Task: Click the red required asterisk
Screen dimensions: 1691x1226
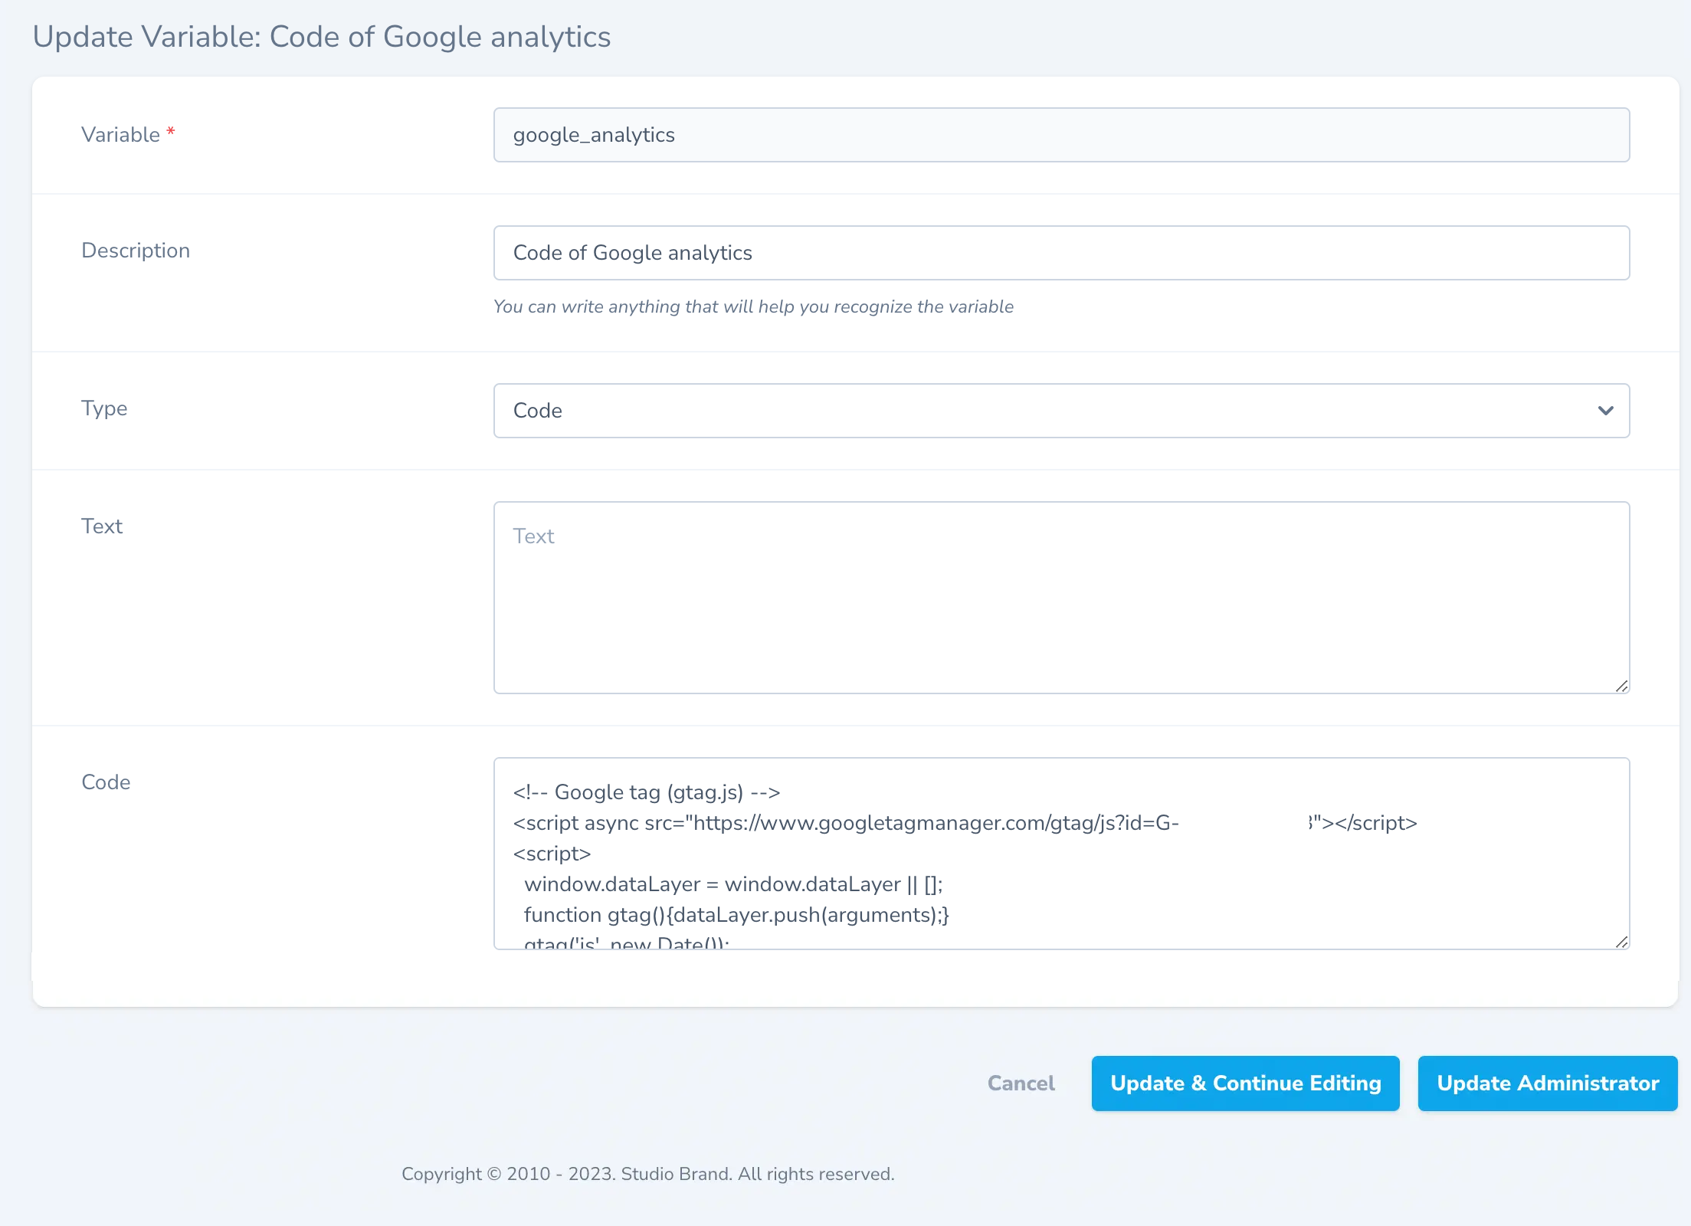Action: (x=170, y=130)
